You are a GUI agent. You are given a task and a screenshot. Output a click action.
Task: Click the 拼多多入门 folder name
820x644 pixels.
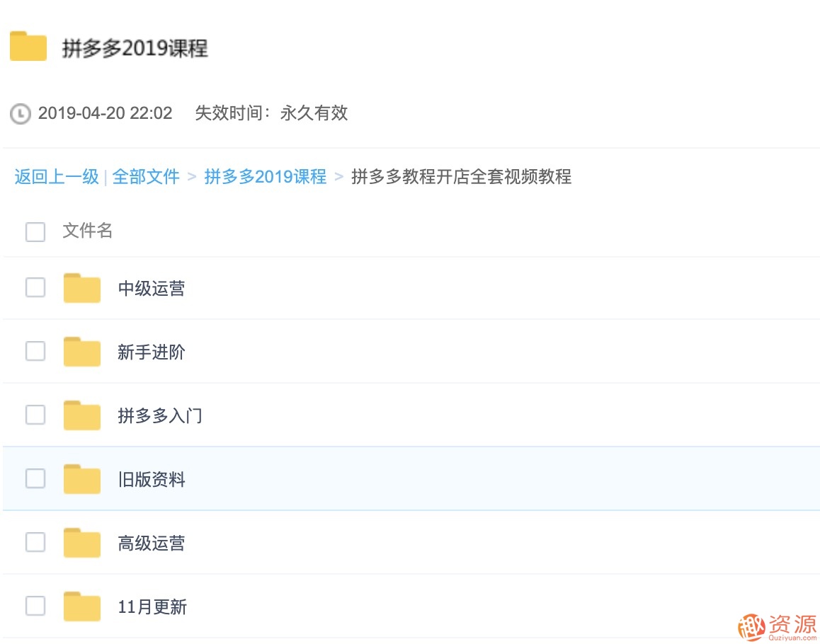point(160,416)
